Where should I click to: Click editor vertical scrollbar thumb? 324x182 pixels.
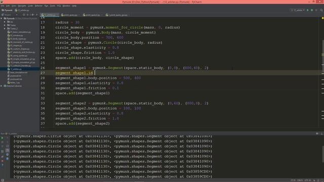[x=323, y=57]
